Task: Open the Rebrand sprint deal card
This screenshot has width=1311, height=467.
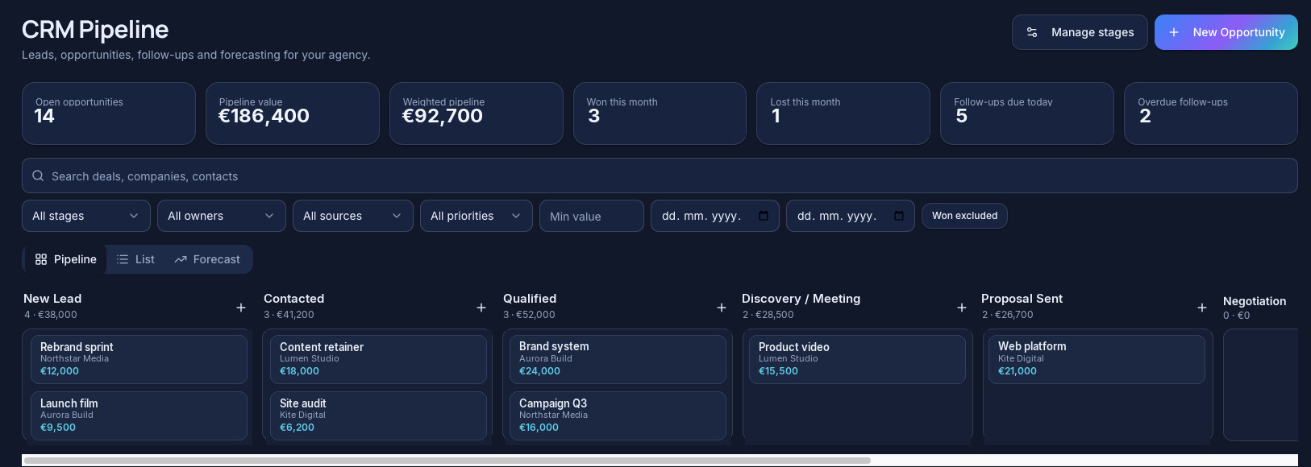Action: tap(139, 359)
